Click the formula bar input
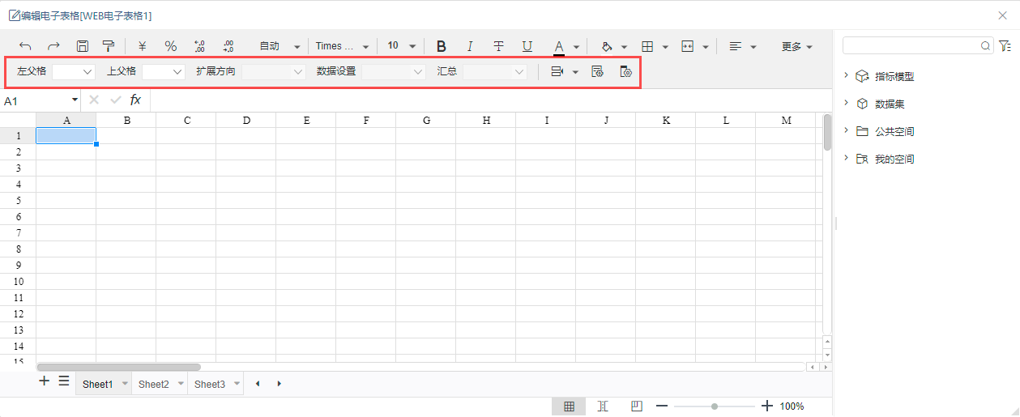The width and height of the screenshot is (1020, 417). coord(489,100)
